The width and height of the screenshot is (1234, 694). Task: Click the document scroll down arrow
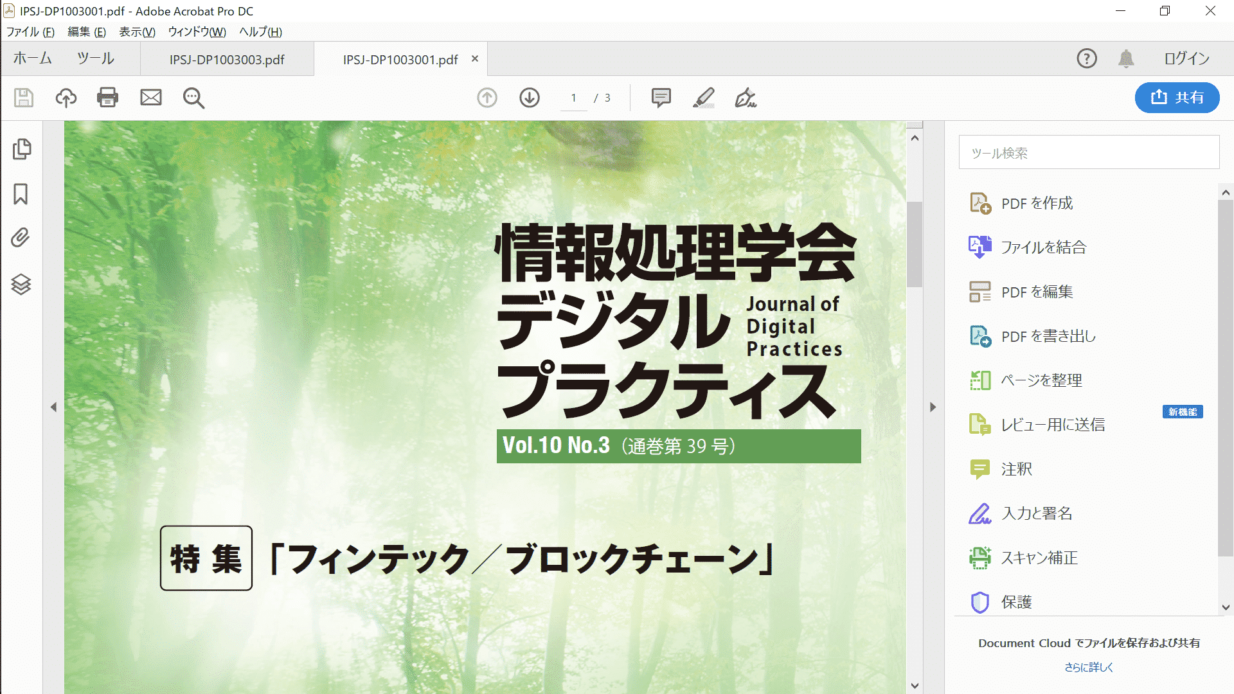pyautogui.click(x=915, y=686)
